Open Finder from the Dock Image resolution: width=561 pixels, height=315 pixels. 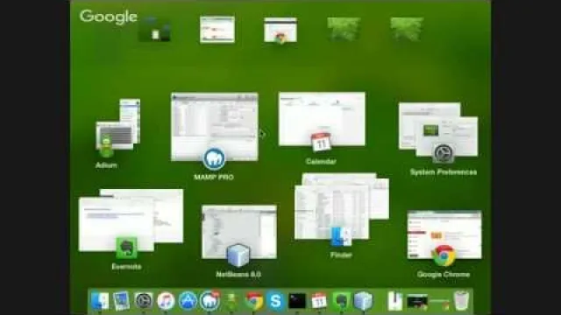[x=100, y=301]
